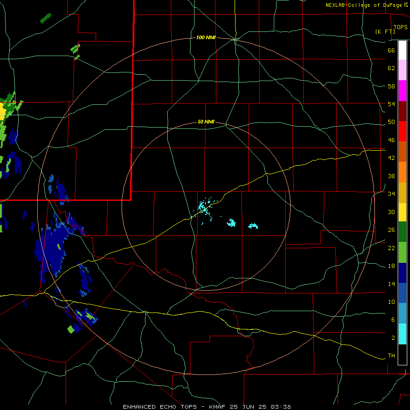This screenshot has height=410, width=410.
Task: Click the medium blue legend swatch
Action: 402,293
